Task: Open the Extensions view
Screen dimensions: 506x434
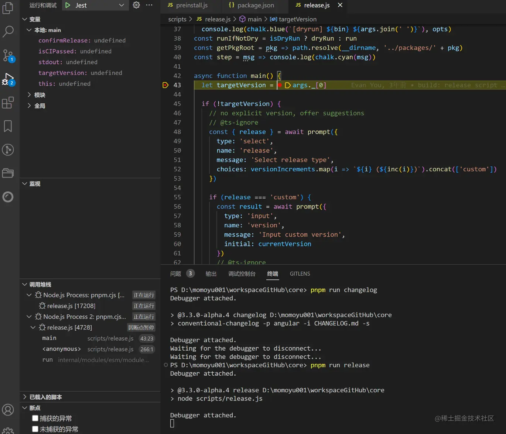Action: coord(8,103)
